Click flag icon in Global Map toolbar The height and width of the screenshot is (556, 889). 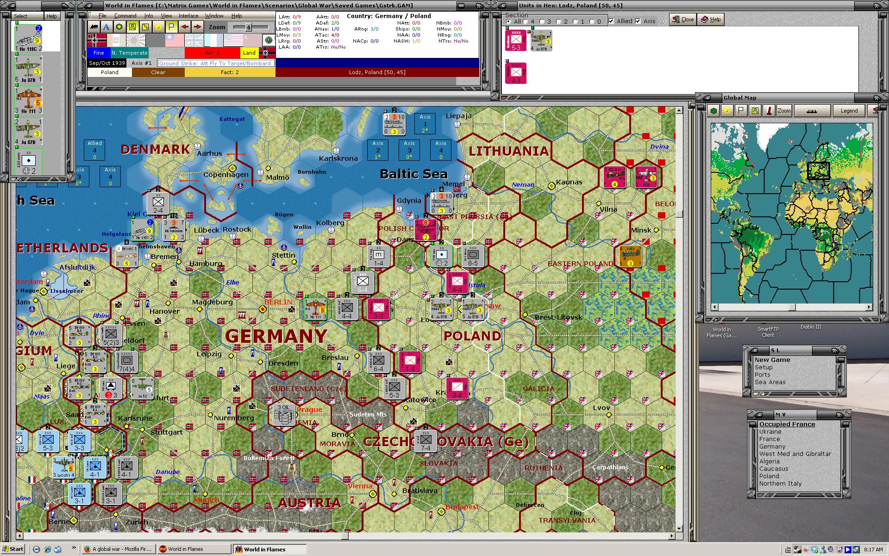[741, 111]
